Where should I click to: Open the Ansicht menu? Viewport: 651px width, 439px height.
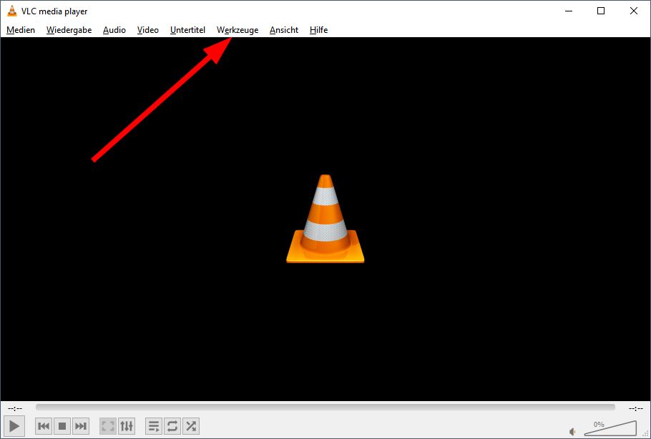283,30
